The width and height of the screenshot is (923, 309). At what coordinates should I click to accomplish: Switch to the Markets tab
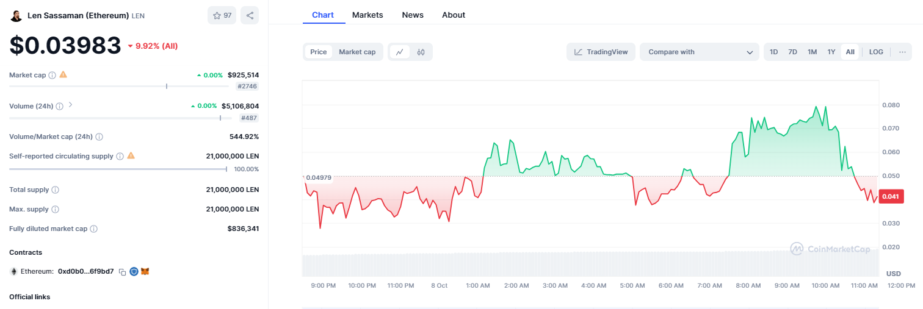pos(367,15)
